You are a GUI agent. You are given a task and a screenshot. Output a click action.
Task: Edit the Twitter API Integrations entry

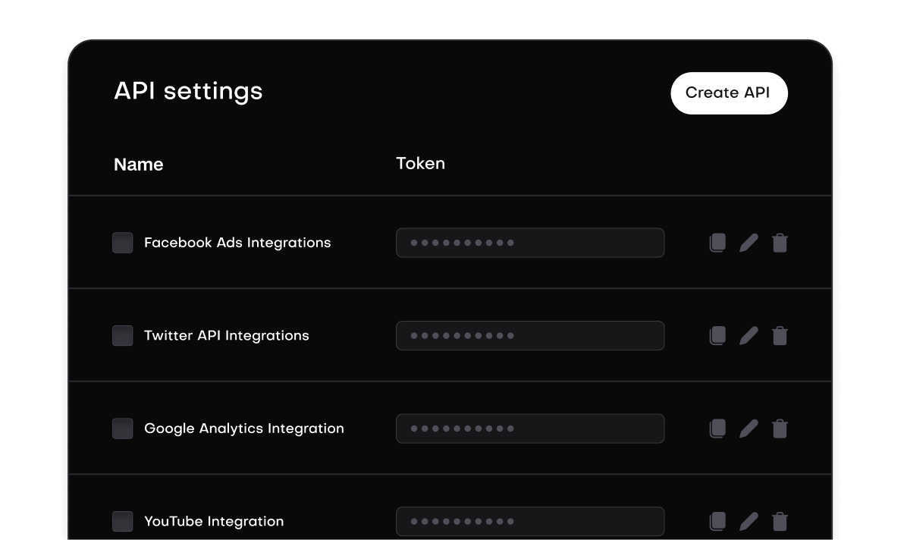(x=749, y=335)
